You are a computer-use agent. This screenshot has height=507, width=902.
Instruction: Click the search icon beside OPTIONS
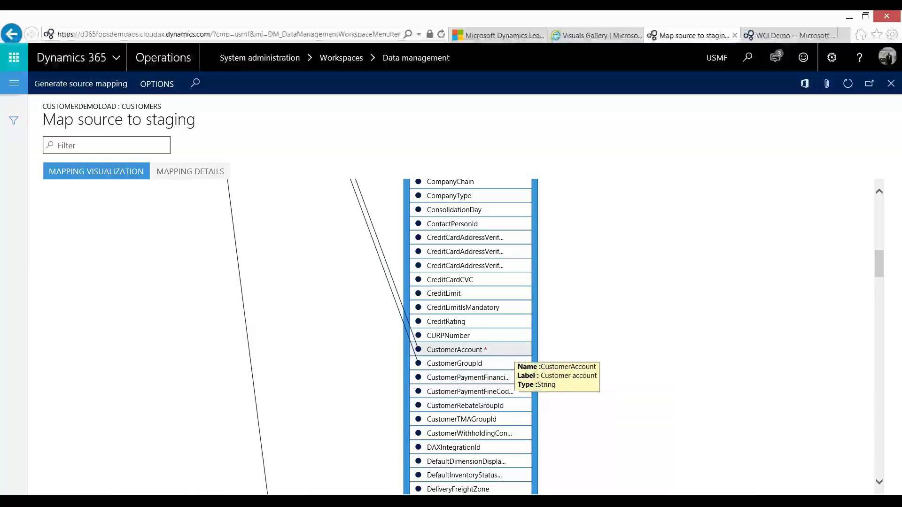[x=195, y=83]
